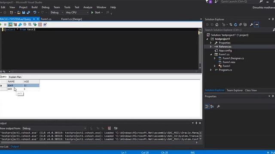The image size is (275, 154).
Task: Collapse the testproject1 project node
Action: (207, 39)
